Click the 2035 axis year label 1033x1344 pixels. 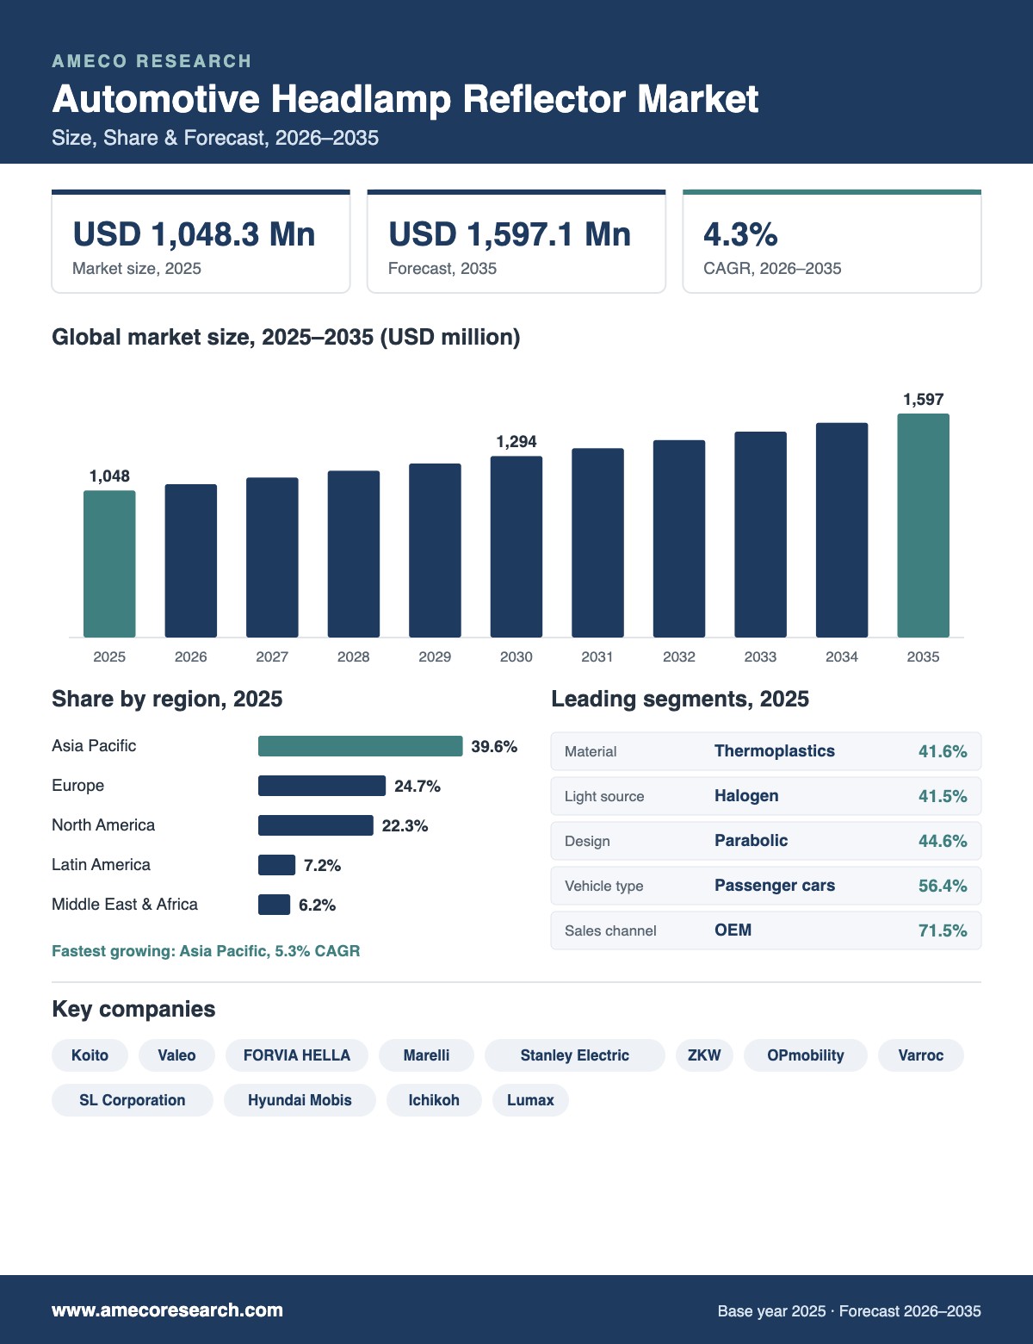tap(923, 656)
